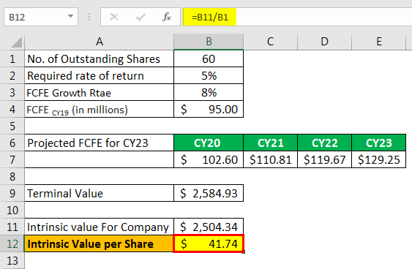Click the $119.67 cell
412x269 pixels.
click(324, 159)
